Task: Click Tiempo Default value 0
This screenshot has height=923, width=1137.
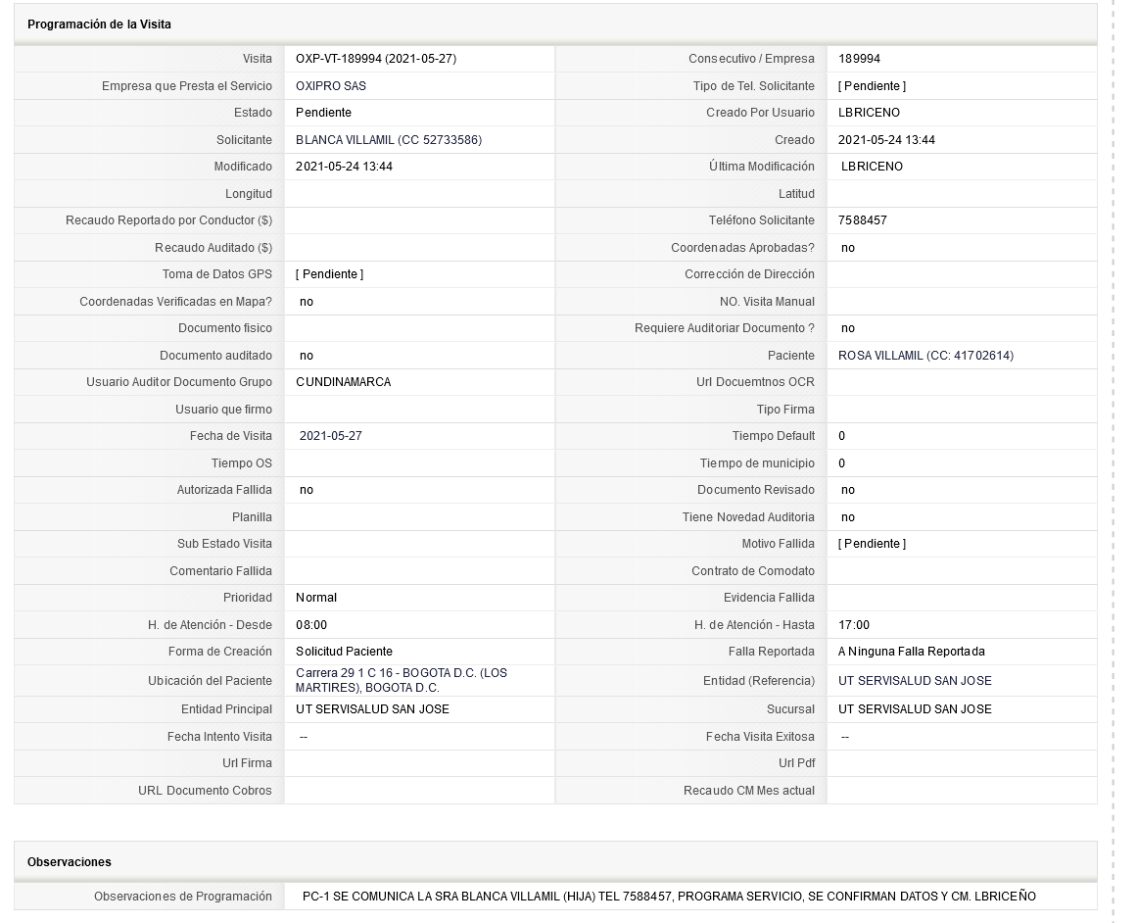Action: pyautogui.click(x=842, y=436)
